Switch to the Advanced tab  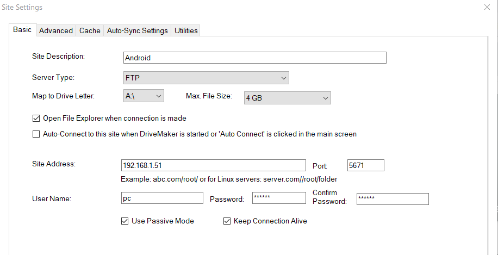coord(56,30)
